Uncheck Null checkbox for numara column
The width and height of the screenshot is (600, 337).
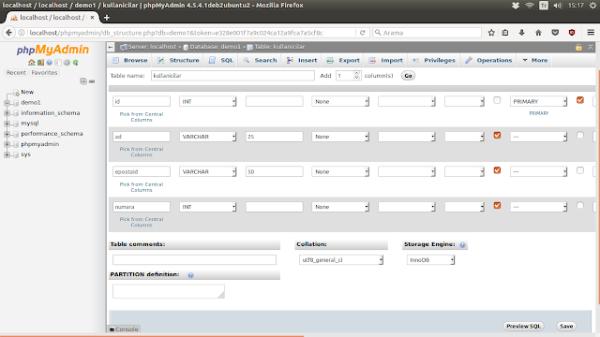click(497, 206)
